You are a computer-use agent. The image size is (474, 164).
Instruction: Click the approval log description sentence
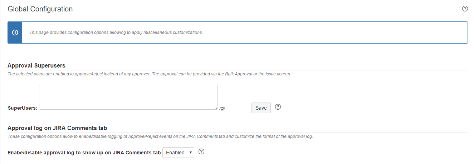160,136
